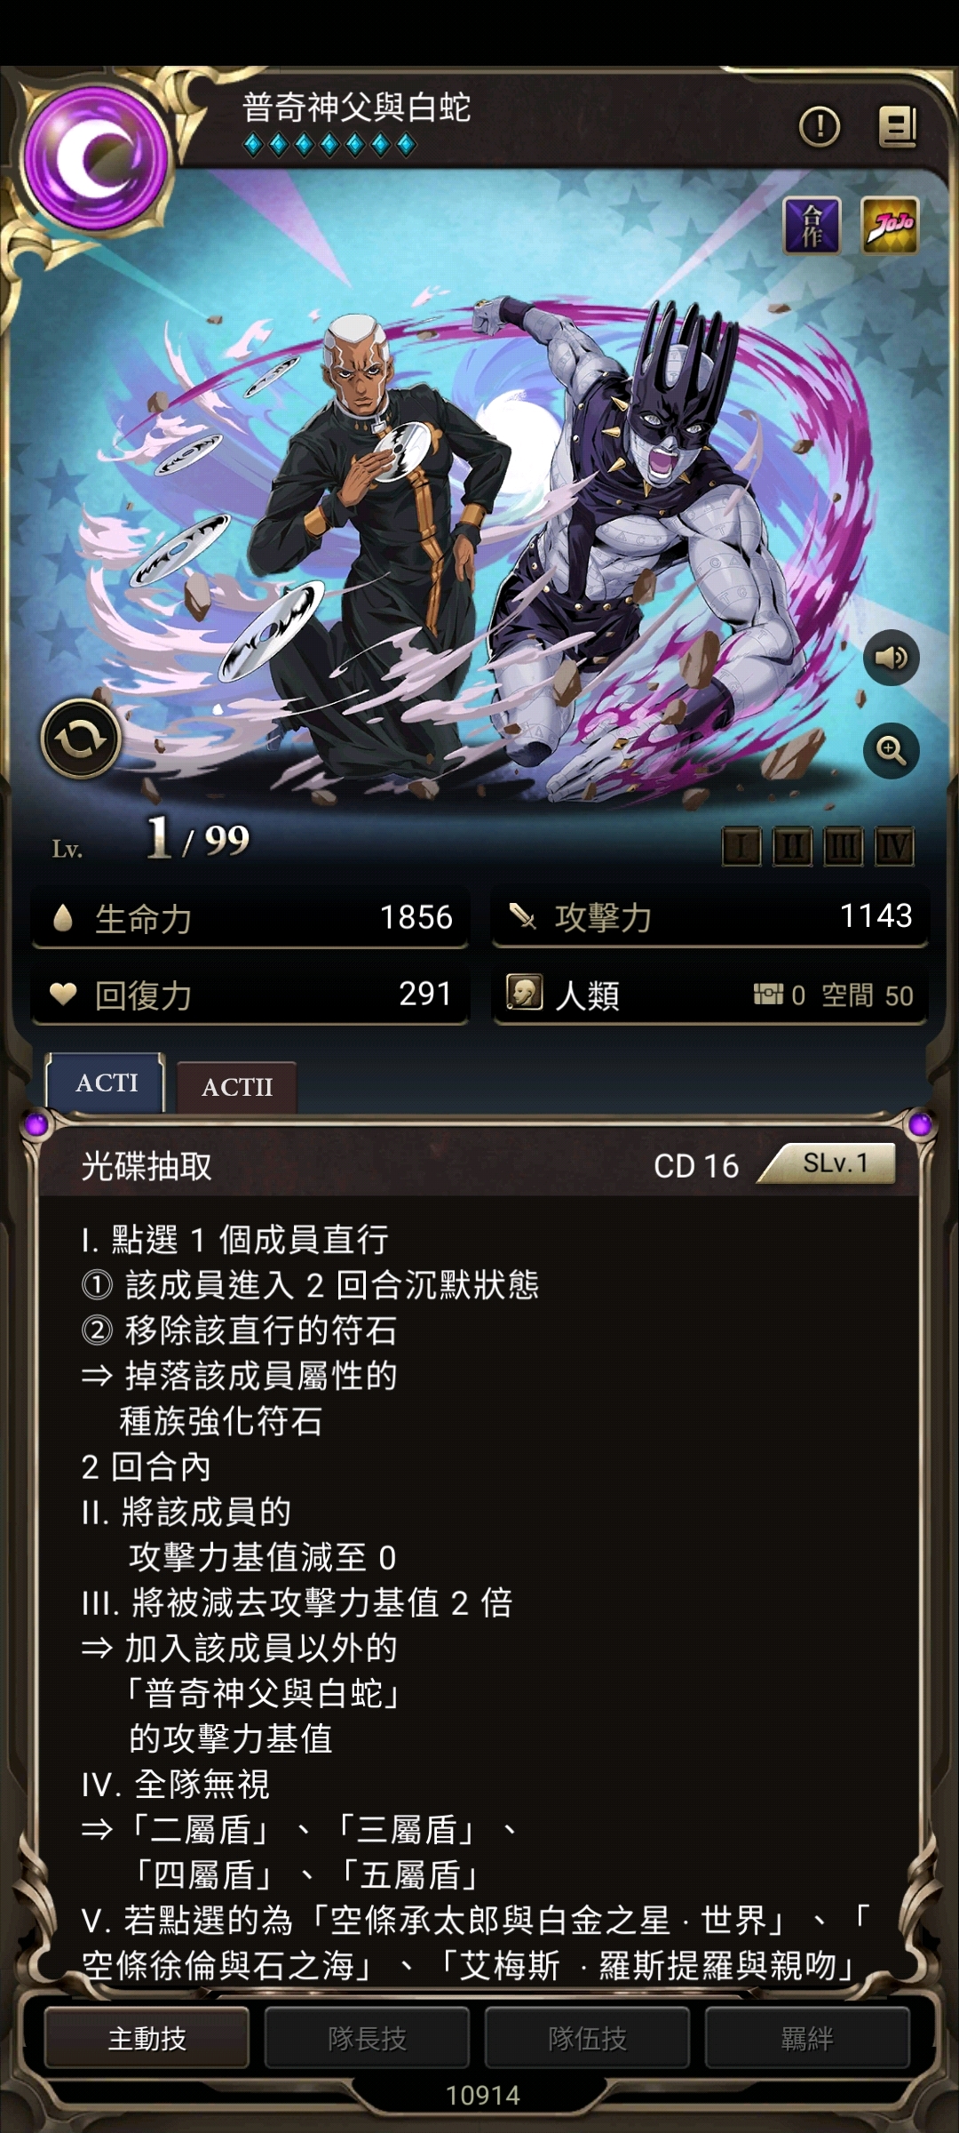
Task: Open the 主動技 active skill tab
Action: [147, 2037]
